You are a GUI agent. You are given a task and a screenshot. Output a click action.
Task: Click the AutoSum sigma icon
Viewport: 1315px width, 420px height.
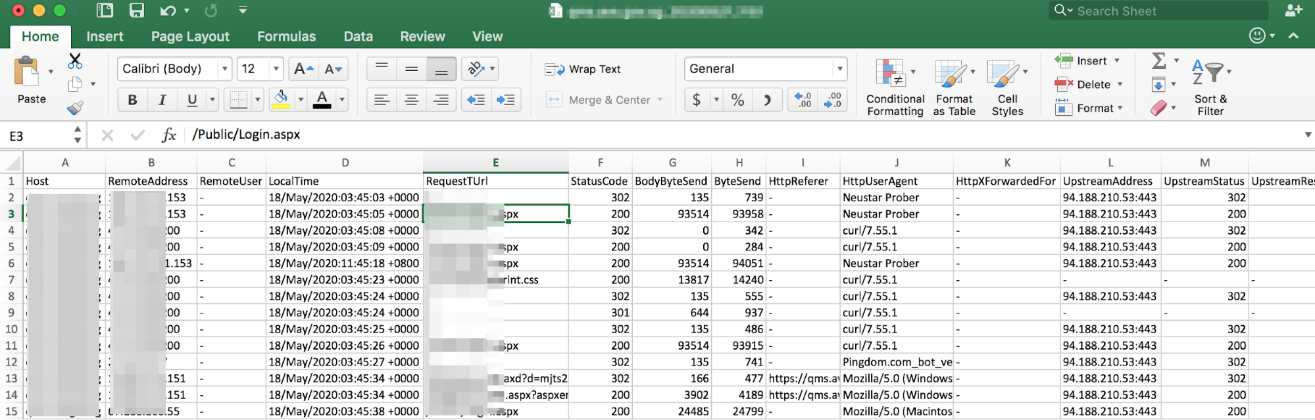(x=1158, y=61)
